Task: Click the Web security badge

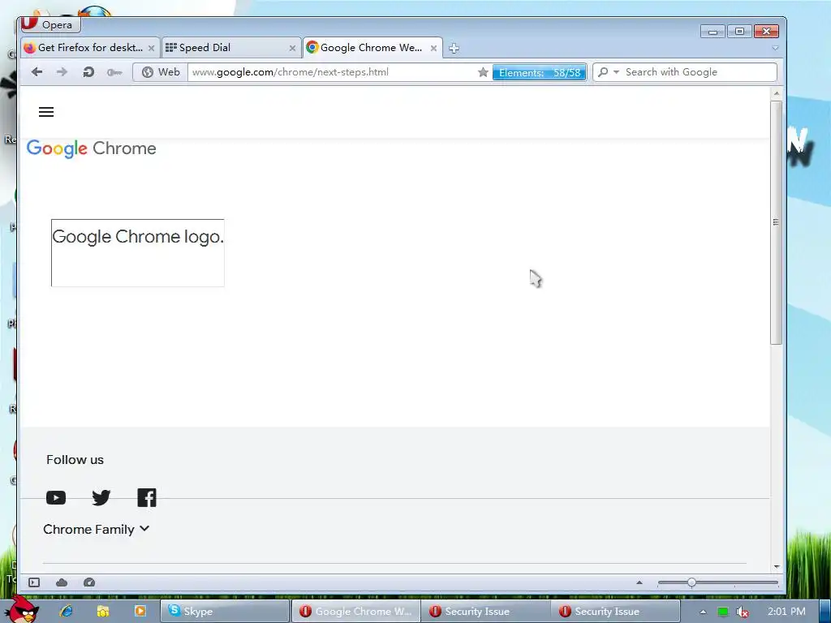Action: (x=161, y=72)
